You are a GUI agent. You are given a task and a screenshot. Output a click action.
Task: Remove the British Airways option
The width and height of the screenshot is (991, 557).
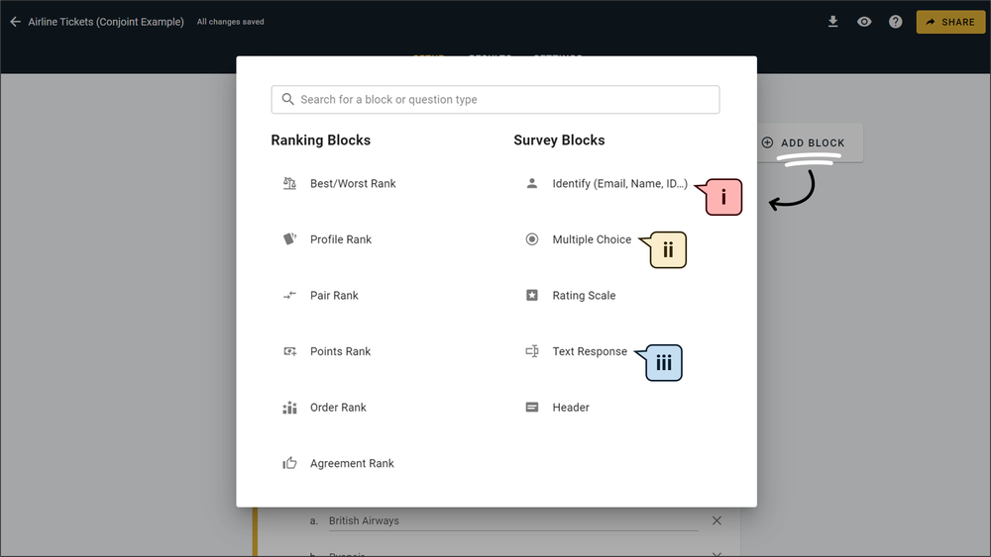(x=716, y=520)
